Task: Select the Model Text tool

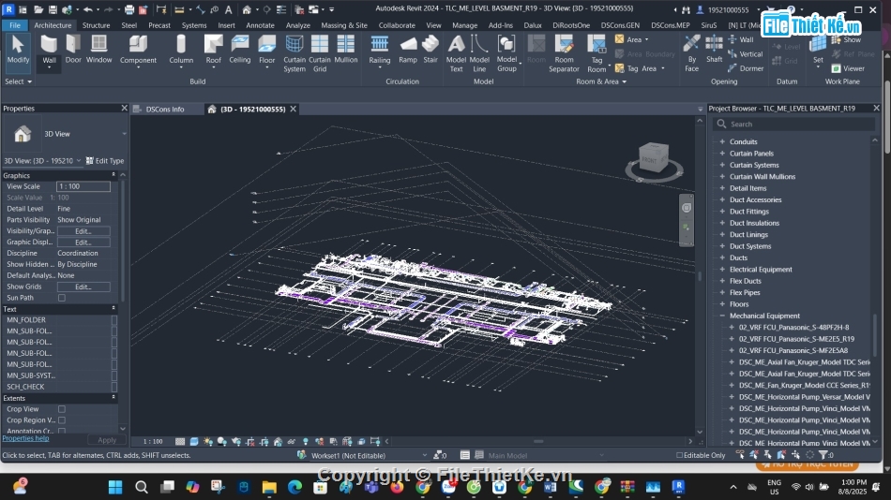Action: click(x=457, y=53)
